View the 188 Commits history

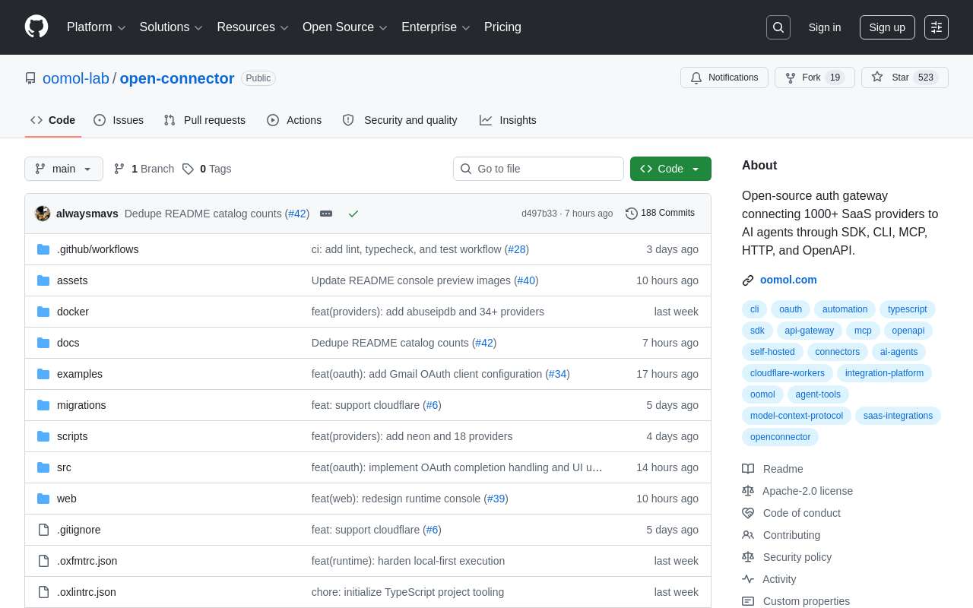click(660, 214)
